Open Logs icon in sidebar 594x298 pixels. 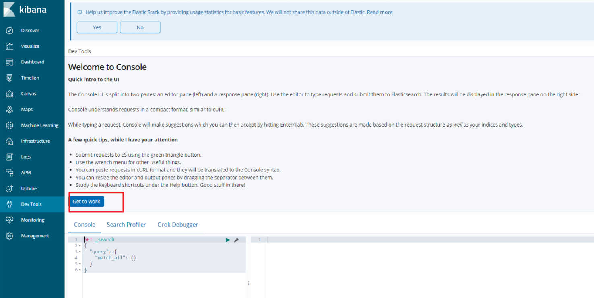click(10, 157)
